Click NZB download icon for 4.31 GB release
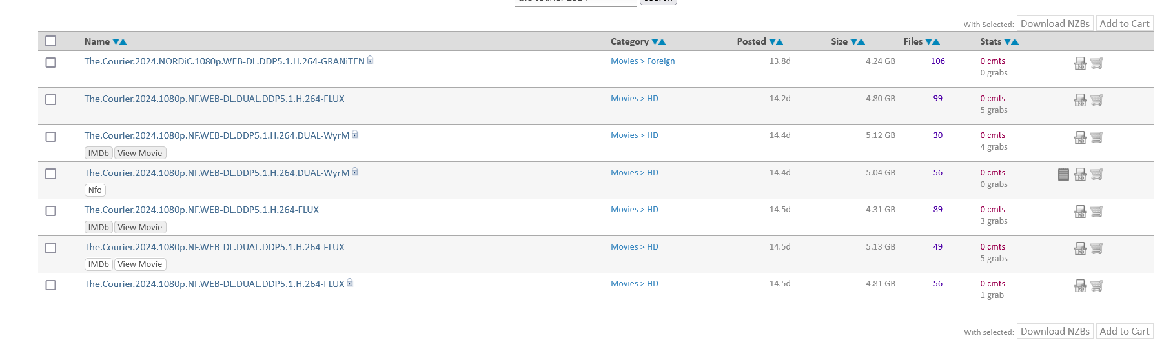 (1080, 212)
